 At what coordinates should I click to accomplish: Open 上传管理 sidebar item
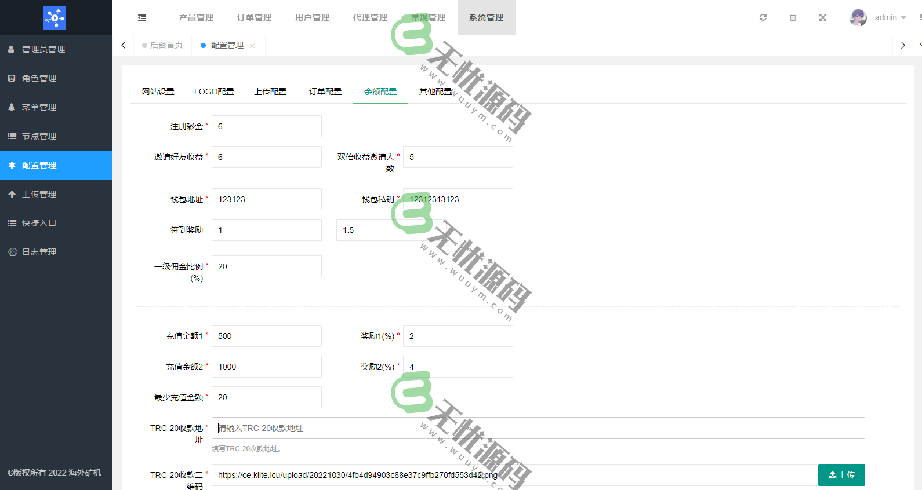[x=56, y=194]
